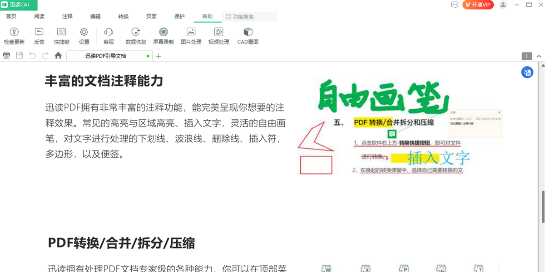
Task: Show the 快捷键 keyboard shortcuts
Action: [x=61, y=36]
